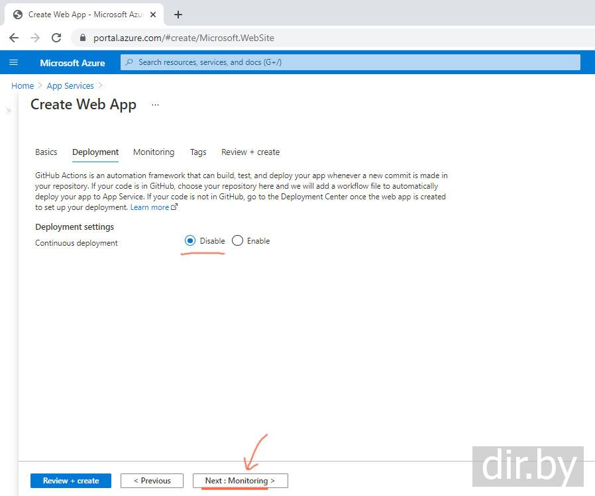This screenshot has height=496, width=595.
Task: Click Next : Monitoring button
Action: [240, 481]
